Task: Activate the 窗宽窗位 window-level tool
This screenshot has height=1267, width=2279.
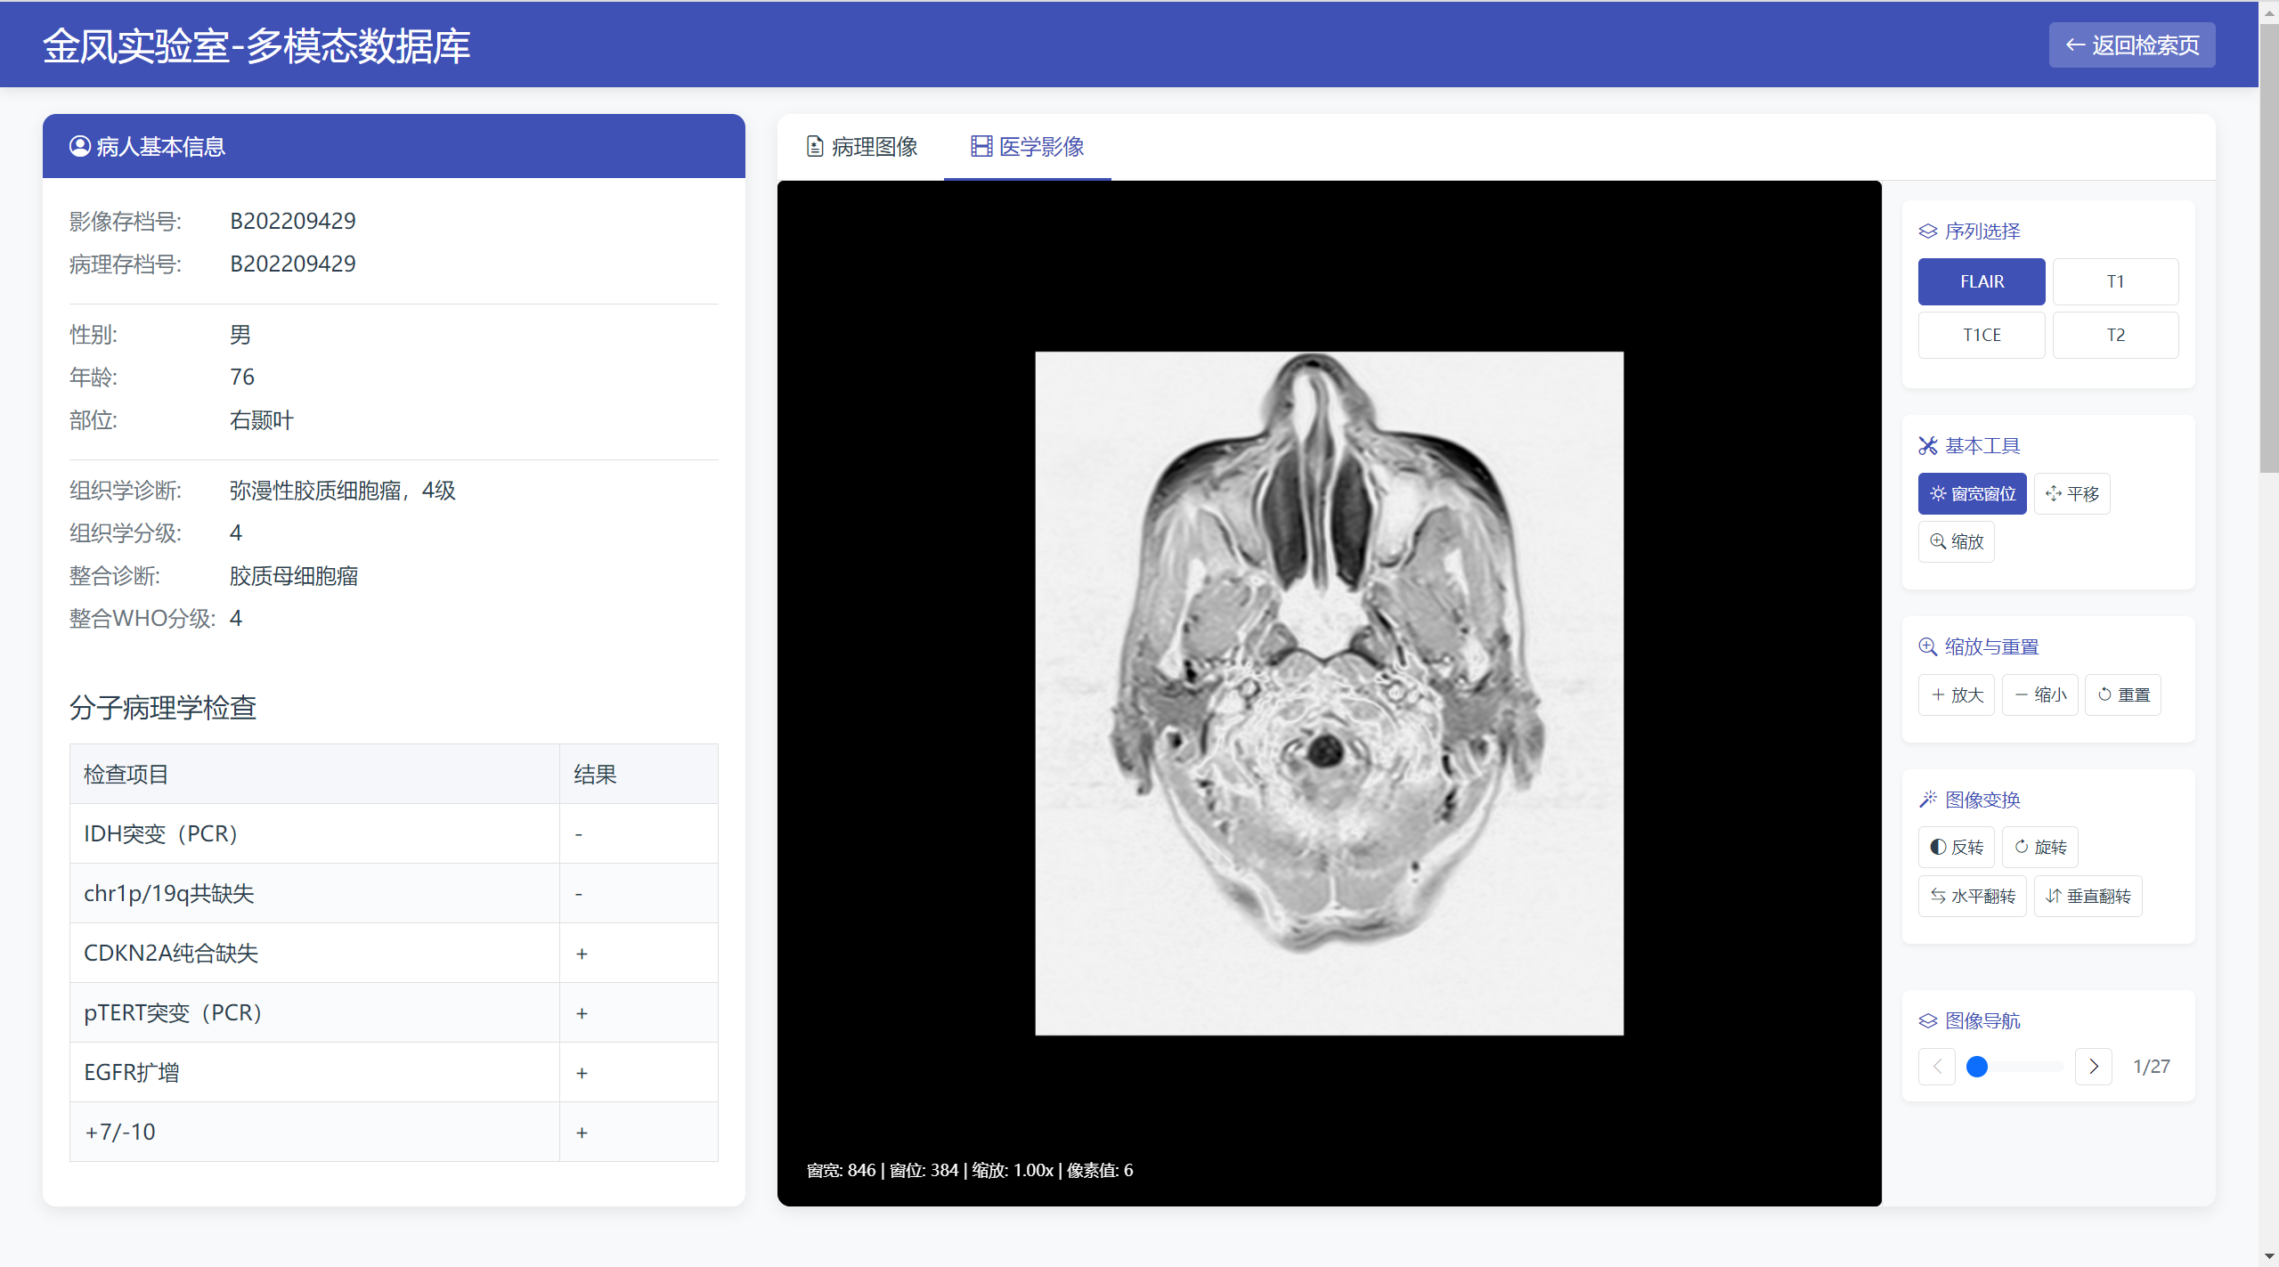Action: pos(1972,494)
